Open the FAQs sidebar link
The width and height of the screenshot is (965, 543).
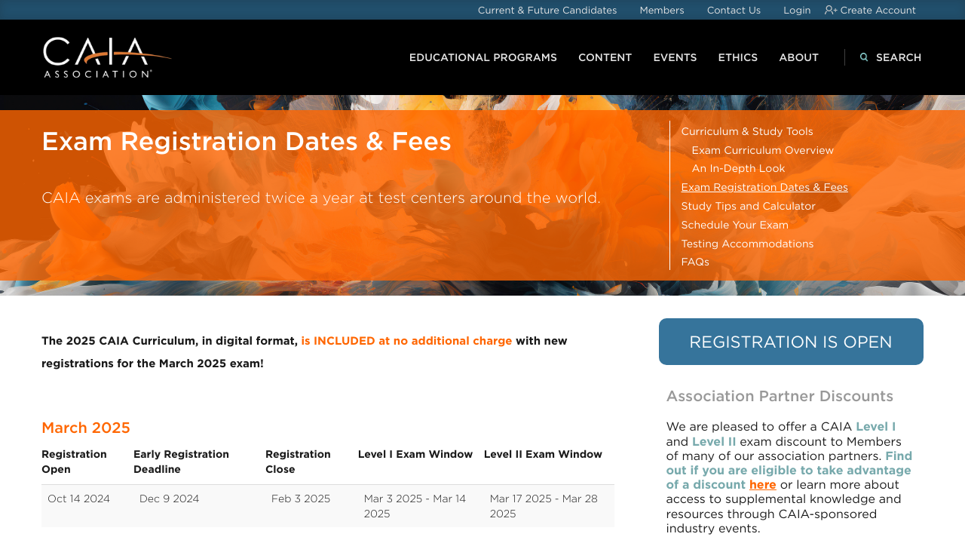695,262
